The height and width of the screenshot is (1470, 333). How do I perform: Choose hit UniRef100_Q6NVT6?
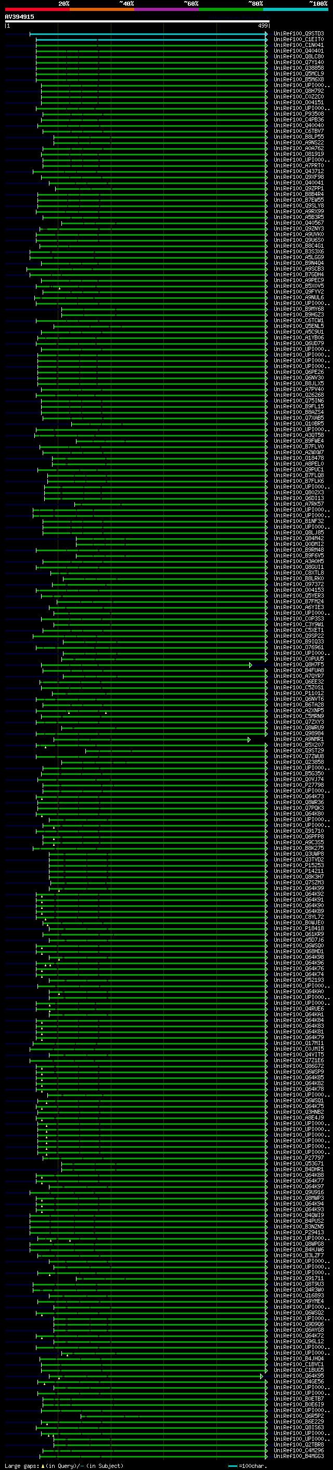298,699
